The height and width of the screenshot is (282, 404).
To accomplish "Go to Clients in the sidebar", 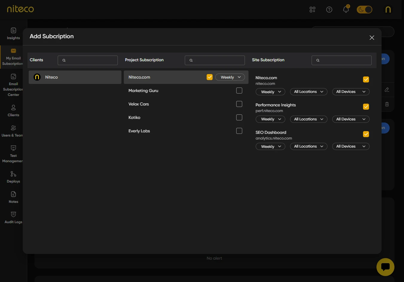I will click(x=13, y=111).
